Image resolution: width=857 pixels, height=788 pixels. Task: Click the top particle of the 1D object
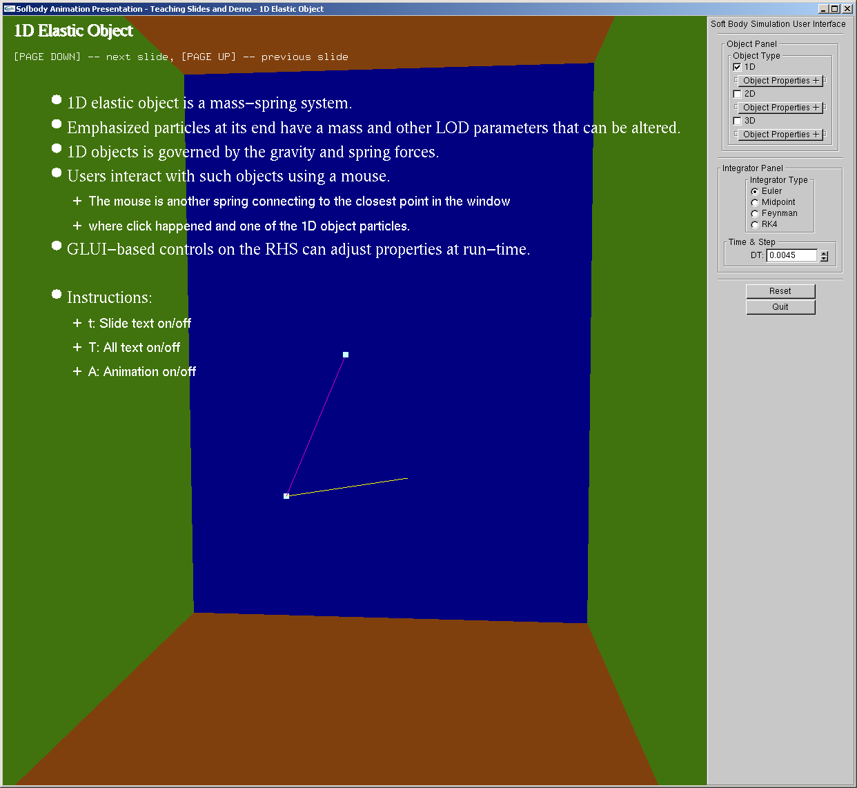click(x=346, y=355)
